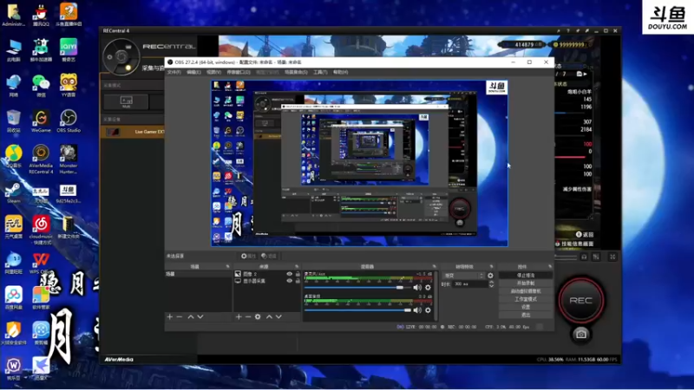Take a snapshot with RECentral camera button
The width and height of the screenshot is (694, 390).
[x=581, y=335]
